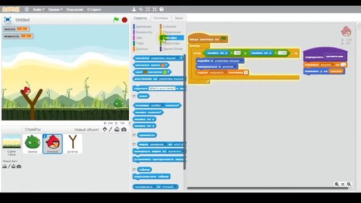
Task: Open variable dropdown in 'задать мощность' script block
Action: point(226,73)
